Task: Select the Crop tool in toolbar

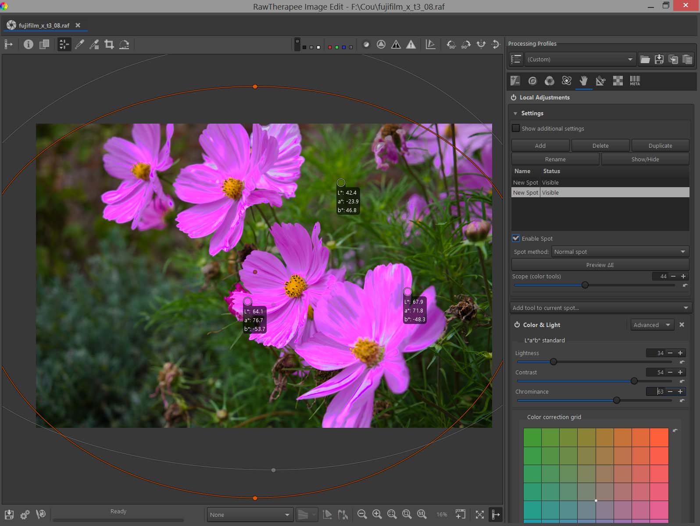Action: (109, 44)
